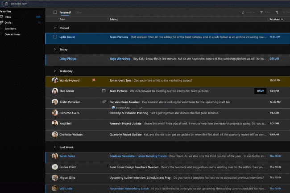The width and height of the screenshot is (290, 193).
Task: Collapse the Last Week group
Action: click(55, 147)
